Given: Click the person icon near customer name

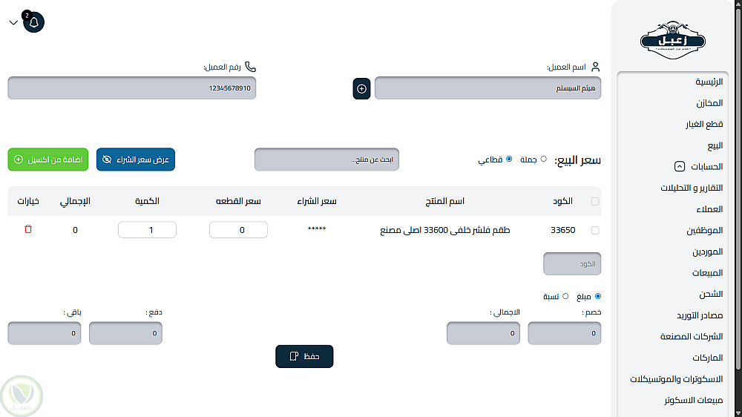Looking at the screenshot, I should click(595, 67).
